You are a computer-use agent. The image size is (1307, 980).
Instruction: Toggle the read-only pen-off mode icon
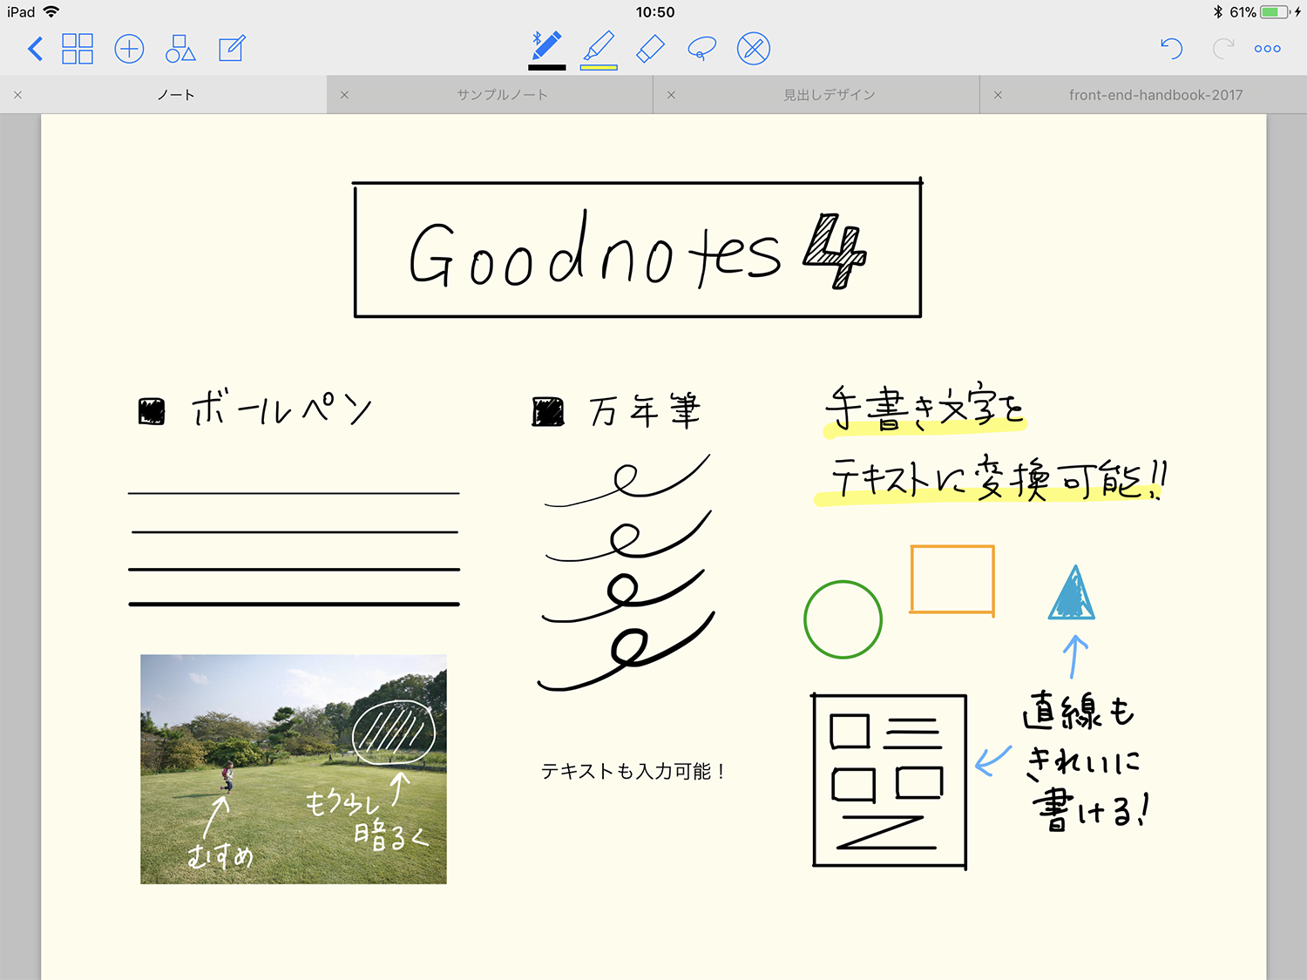pos(754,49)
